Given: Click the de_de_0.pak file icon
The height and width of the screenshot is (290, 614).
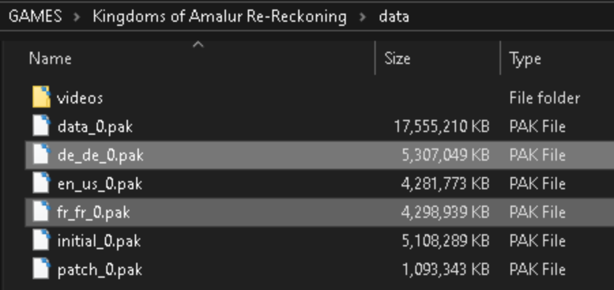Looking at the screenshot, I should tap(42, 155).
